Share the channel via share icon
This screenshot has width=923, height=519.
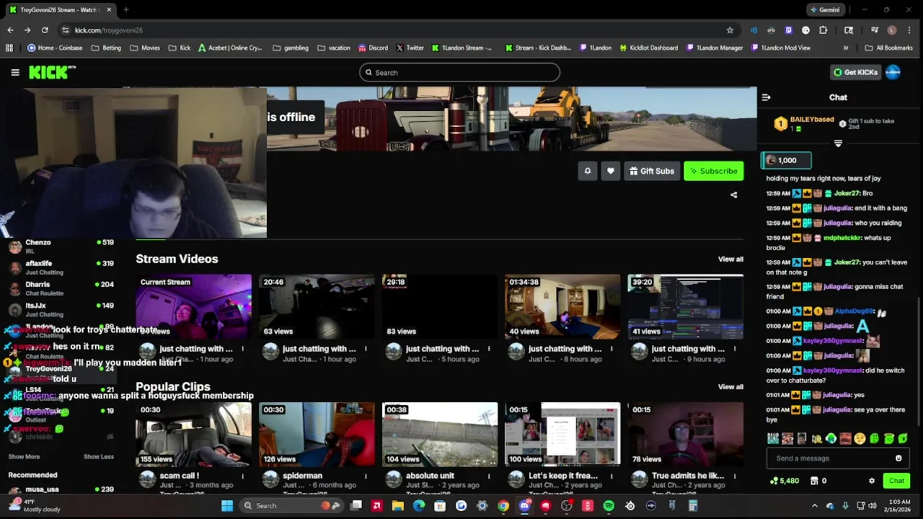[x=733, y=195]
